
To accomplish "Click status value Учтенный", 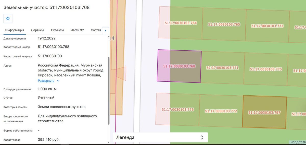I will [x=46, y=97].
